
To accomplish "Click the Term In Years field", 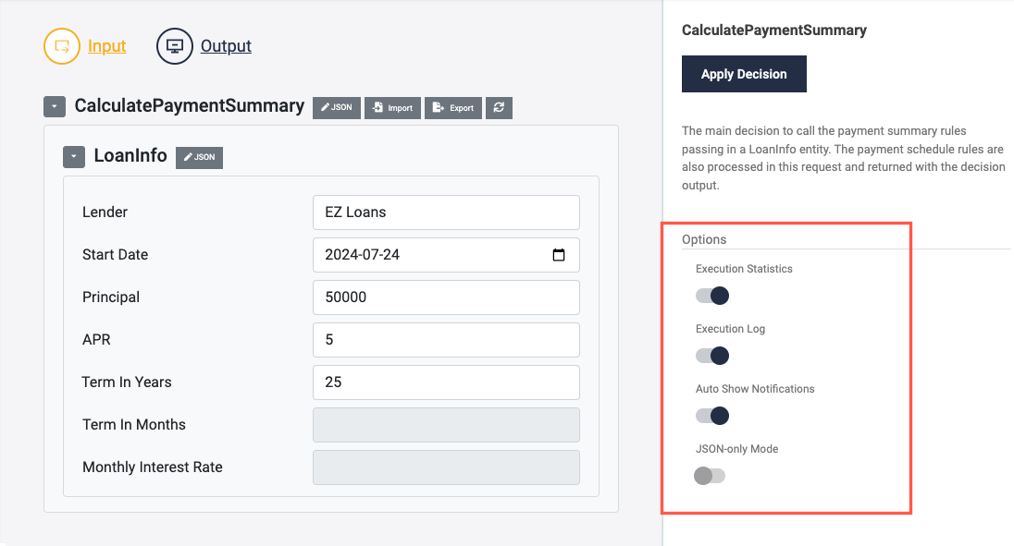I will tap(446, 382).
